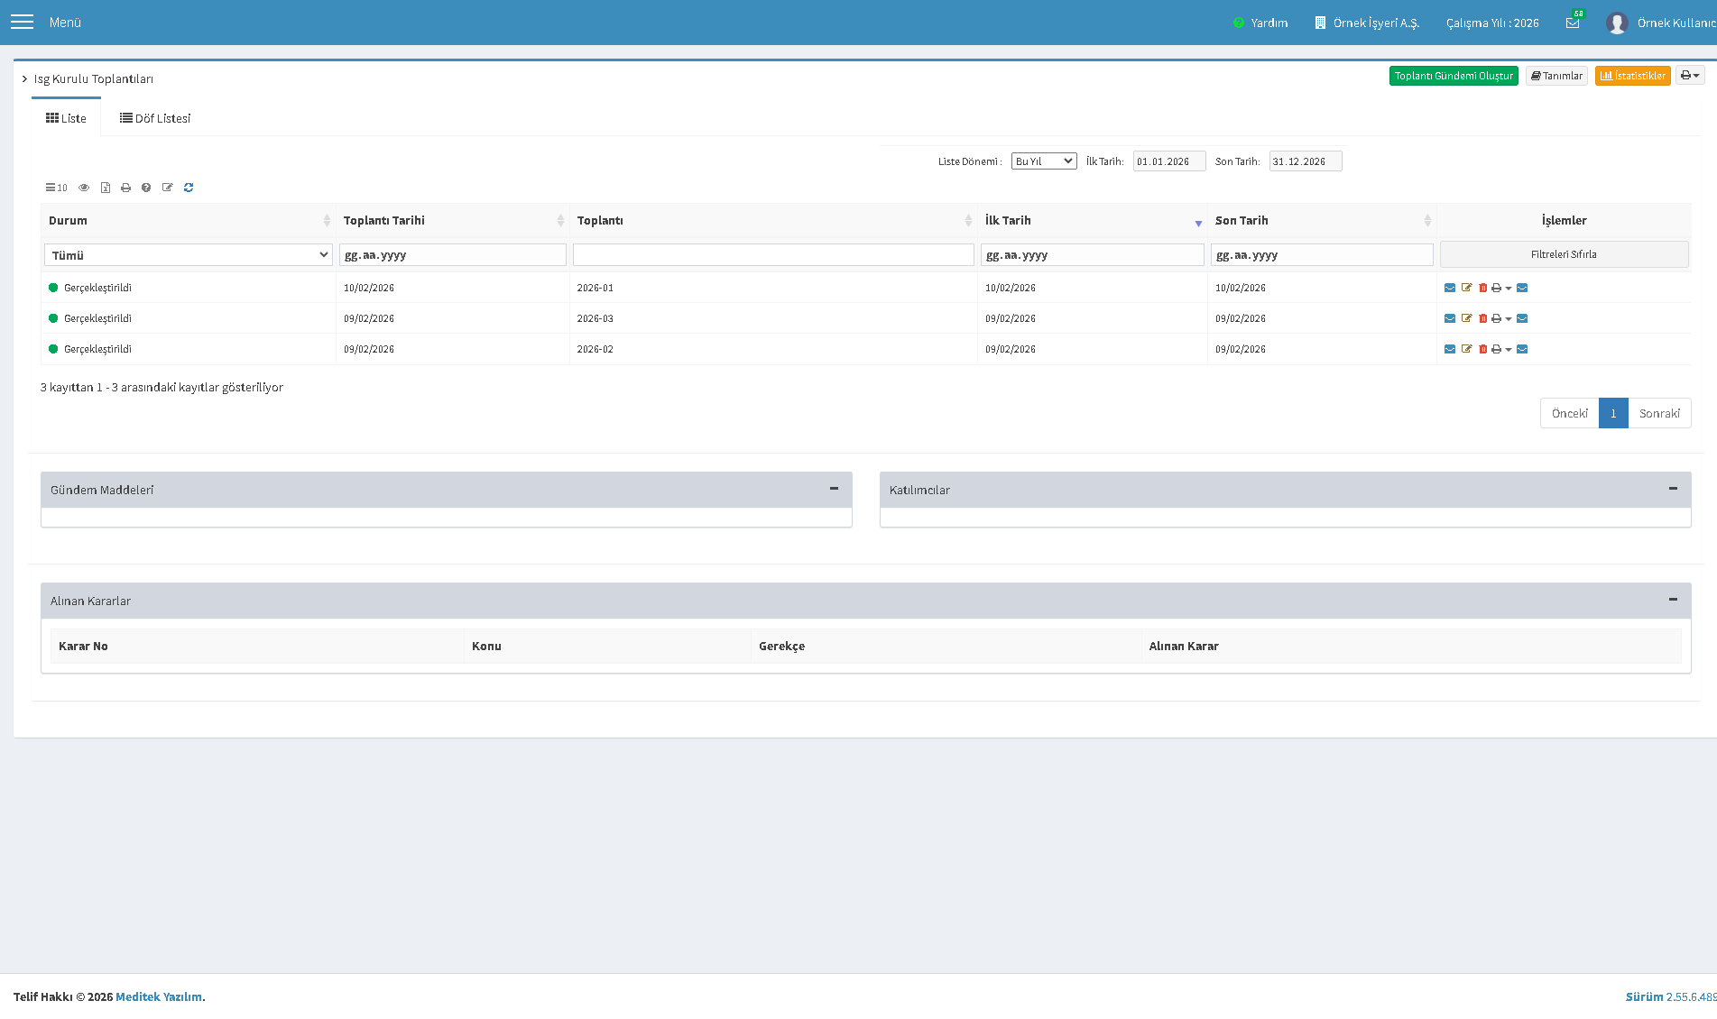Click the hamburger menu icon at top left
Screen dimensions: 1717x1019
pyautogui.click(x=22, y=22)
